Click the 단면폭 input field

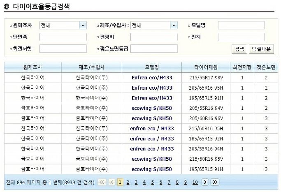(63, 37)
